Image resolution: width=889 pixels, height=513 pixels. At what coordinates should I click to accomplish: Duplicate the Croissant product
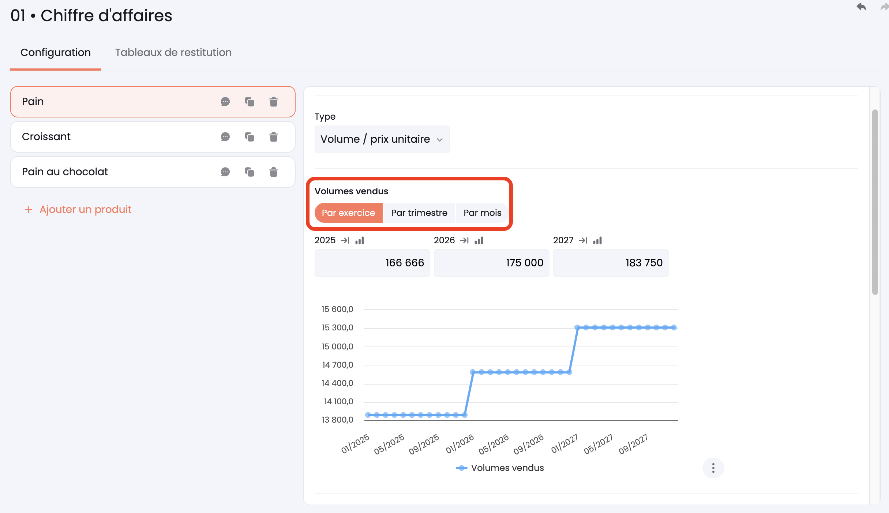[250, 137]
